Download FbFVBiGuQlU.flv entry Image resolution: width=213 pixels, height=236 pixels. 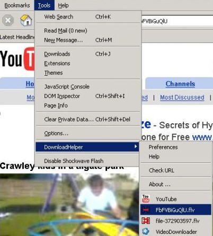pyautogui.click(x=176, y=210)
